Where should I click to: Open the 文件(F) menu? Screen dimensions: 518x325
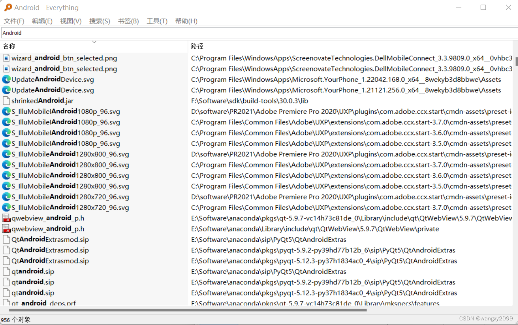pos(14,21)
